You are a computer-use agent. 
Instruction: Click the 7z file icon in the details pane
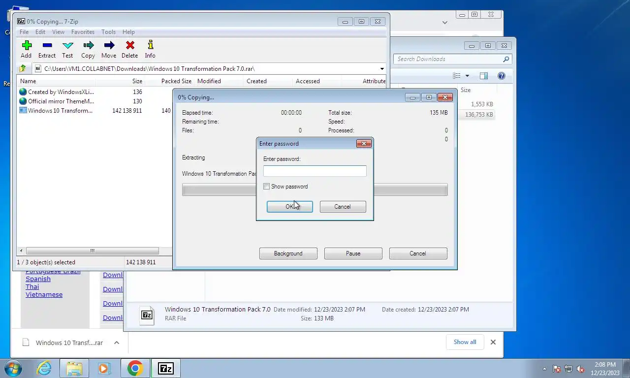point(147,315)
